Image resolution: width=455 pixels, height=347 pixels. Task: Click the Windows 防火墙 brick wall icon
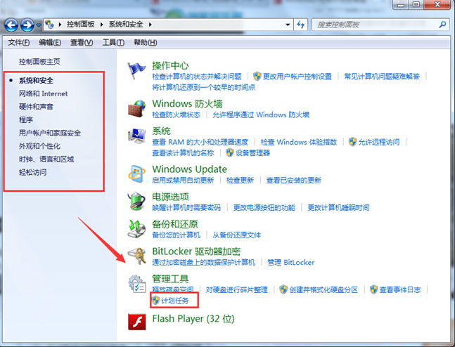pyautogui.click(x=136, y=109)
